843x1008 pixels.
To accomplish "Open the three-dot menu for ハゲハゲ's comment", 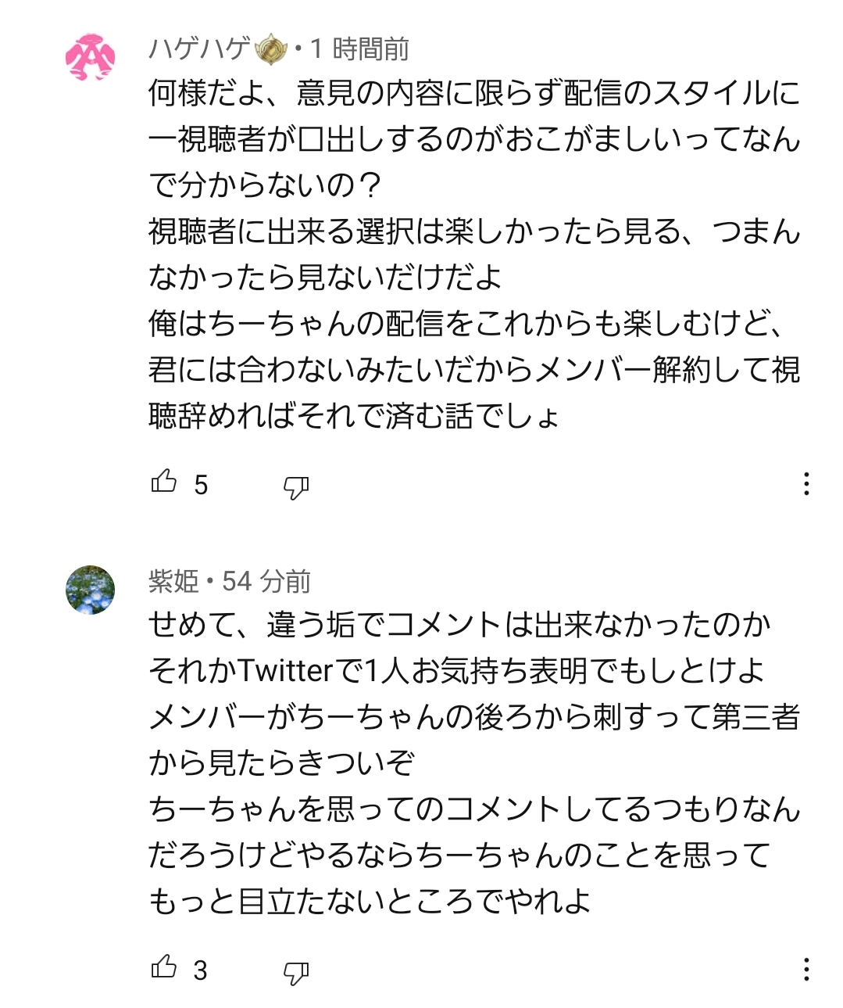I will pyautogui.click(x=806, y=484).
